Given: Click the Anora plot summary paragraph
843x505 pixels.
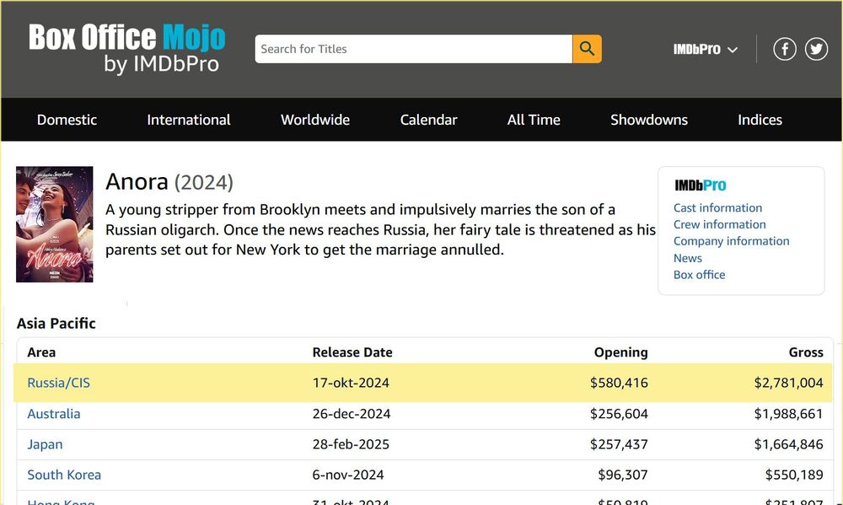Looking at the screenshot, I should (381, 229).
